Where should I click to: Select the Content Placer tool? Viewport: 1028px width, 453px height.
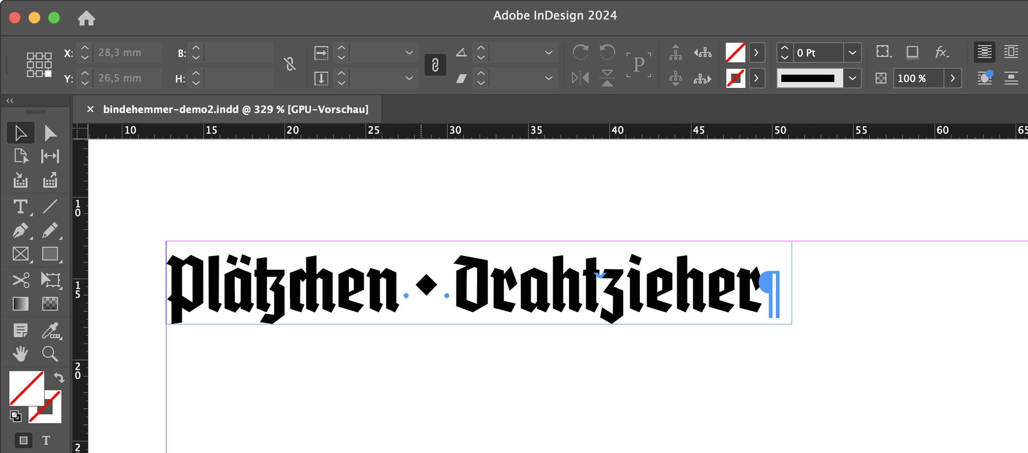click(x=50, y=180)
